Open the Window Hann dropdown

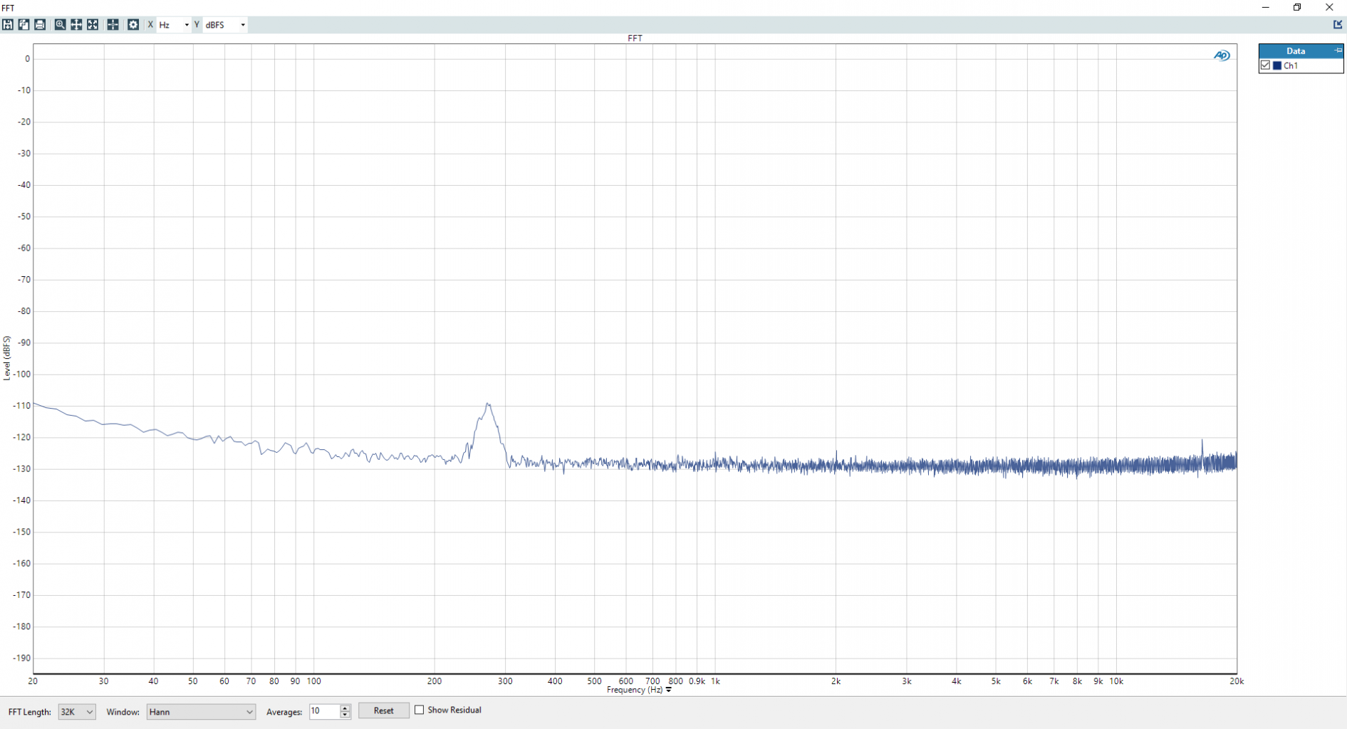pyautogui.click(x=201, y=711)
